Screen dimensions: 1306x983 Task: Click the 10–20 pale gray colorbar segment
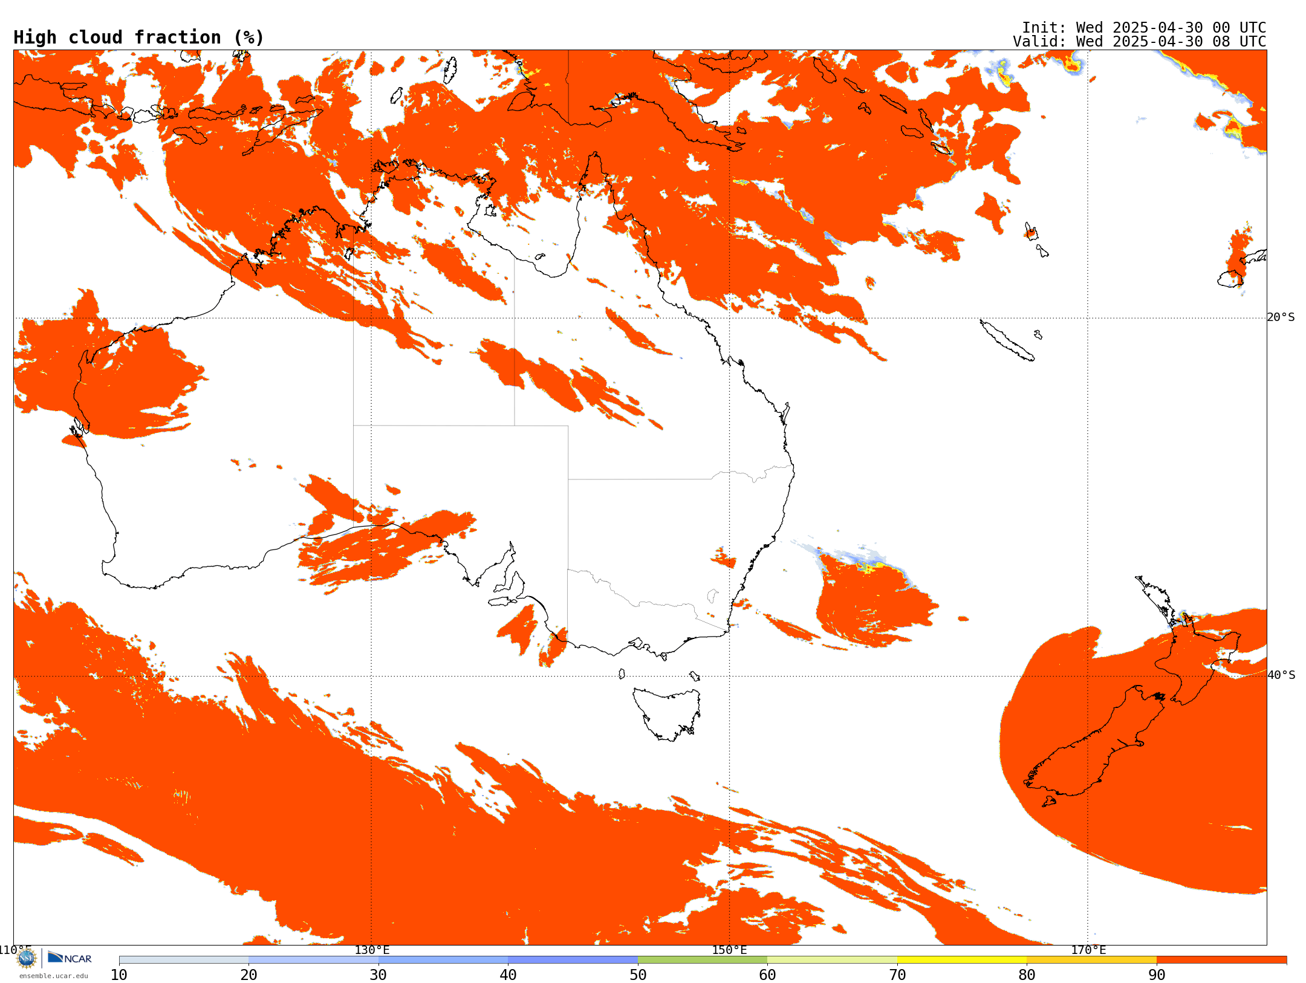coord(184,960)
